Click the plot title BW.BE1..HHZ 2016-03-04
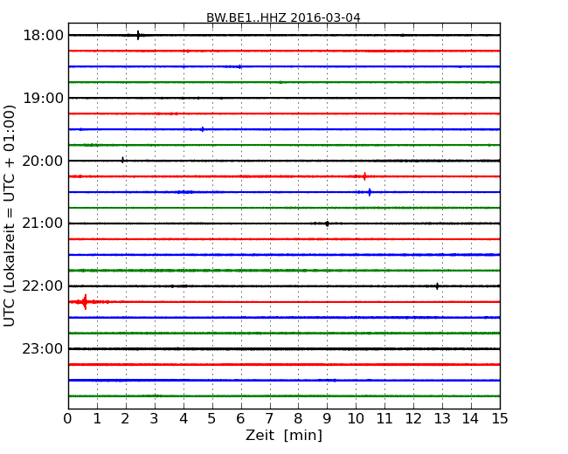 coord(283,17)
